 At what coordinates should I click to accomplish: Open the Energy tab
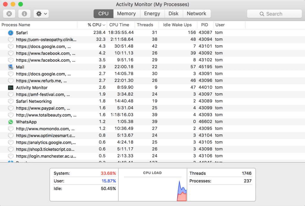coord(152,14)
